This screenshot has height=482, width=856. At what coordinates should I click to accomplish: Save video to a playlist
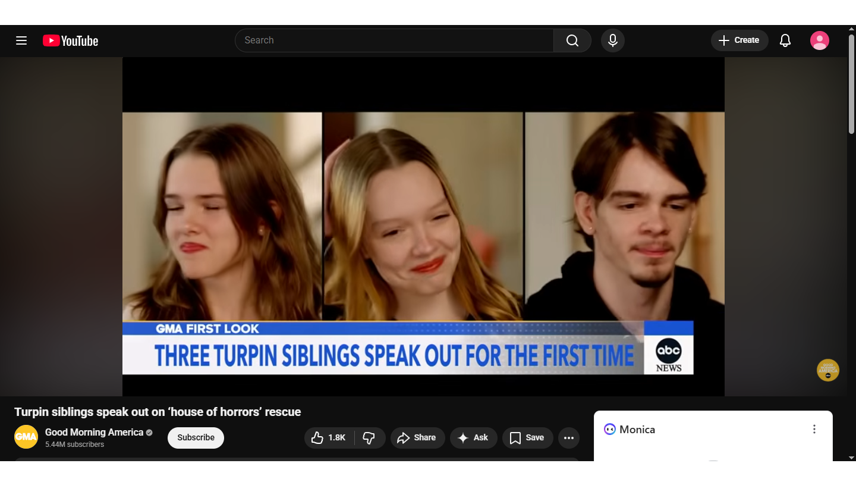pos(527,438)
